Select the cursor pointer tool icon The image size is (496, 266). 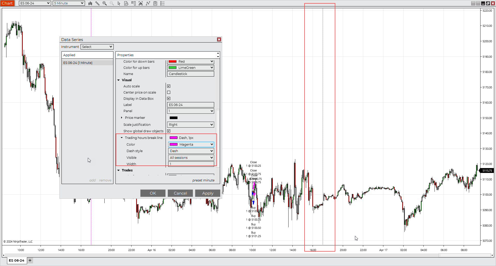tap(119, 3)
